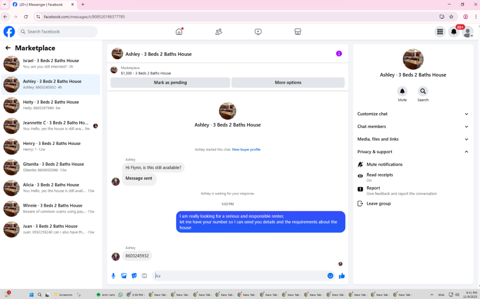
Task: Mute the chat with bell icon
Action: coord(402,91)
